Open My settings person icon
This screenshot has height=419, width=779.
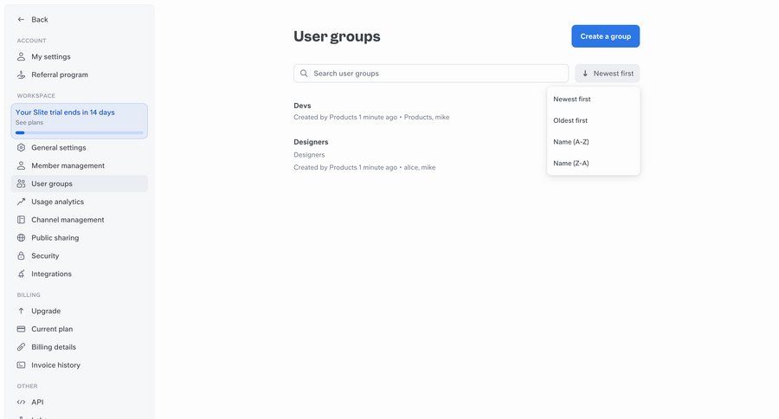[x=22, y=56]
